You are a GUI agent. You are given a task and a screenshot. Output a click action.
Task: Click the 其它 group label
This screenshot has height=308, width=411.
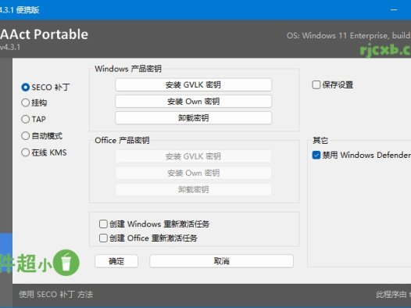pos(320,141)
